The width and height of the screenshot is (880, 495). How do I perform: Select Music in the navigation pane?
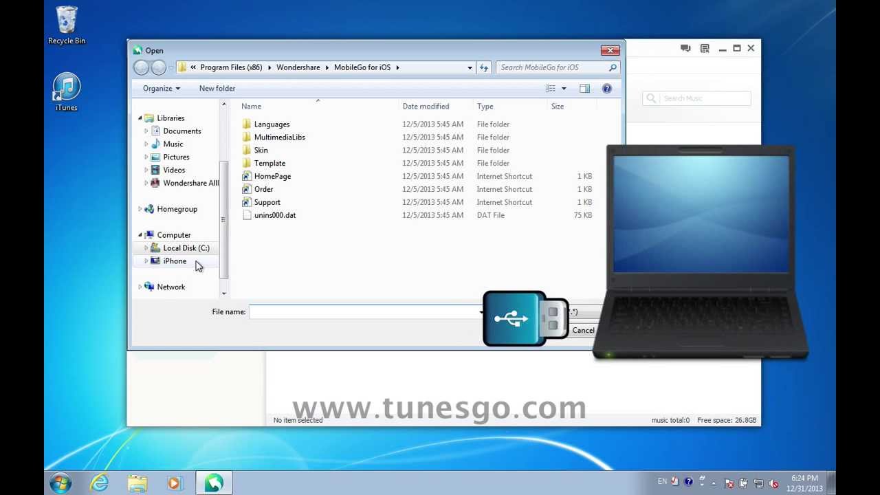[173, 144]
